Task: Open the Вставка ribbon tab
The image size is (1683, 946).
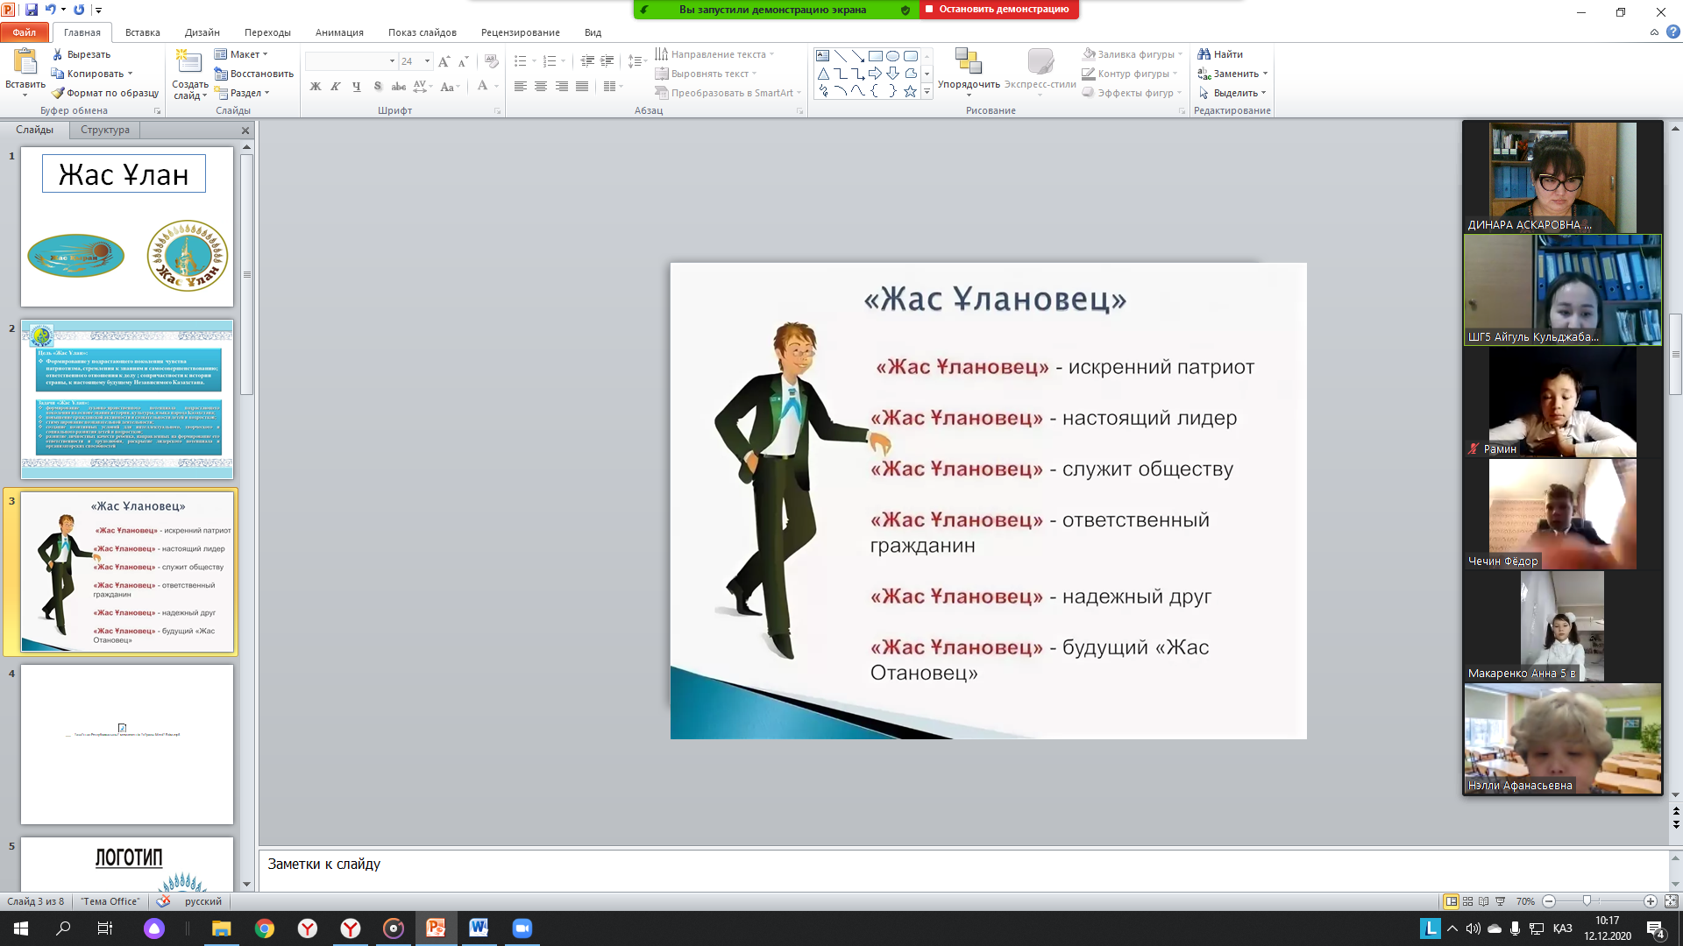Action: [x=142, y=32]
